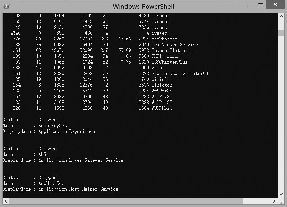This screenshot has height=207, width=287.
Task: Click the taskhostex process name
Action: coord(164,39)
